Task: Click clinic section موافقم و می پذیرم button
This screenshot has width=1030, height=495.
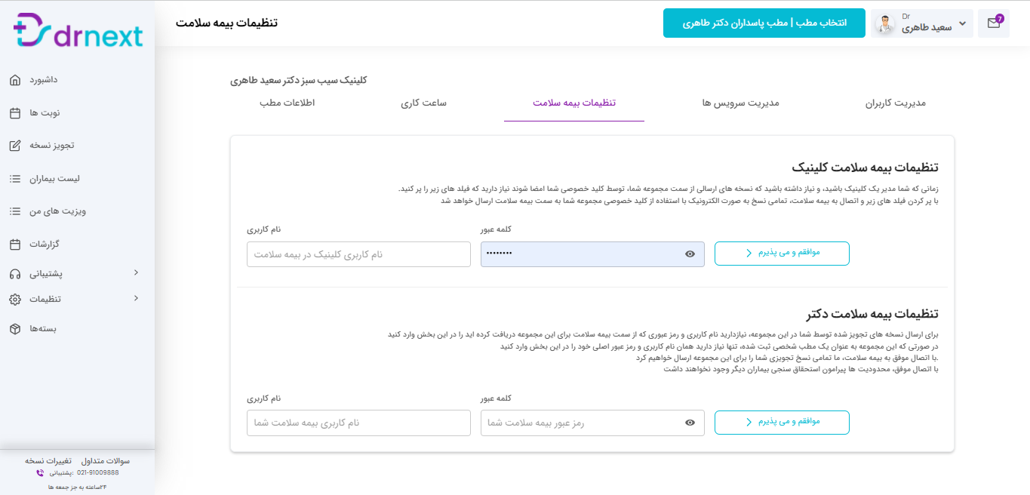Action: [x=782, y=254]
